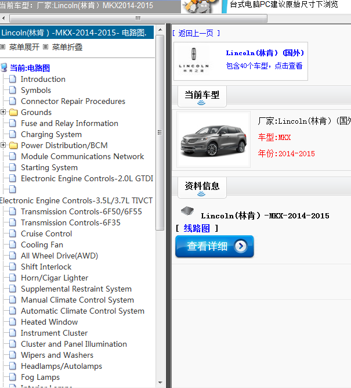Click the 菜单折叠 collapse-all menu icon
This screenshot has width=351, height=388.
45,47
